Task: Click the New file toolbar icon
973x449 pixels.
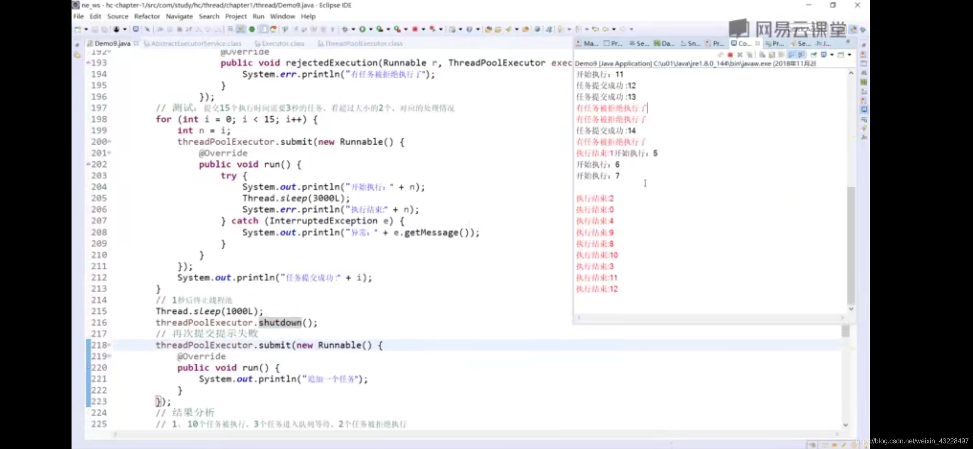Action: [x=77, y=29]
